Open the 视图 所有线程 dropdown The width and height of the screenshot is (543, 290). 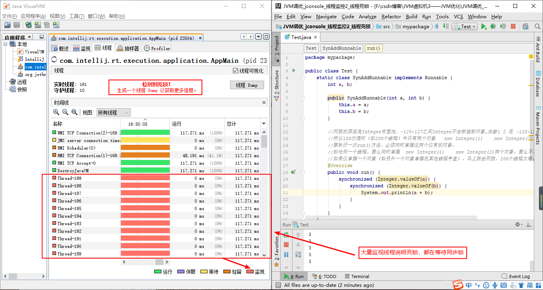click(x=113, y=113)
